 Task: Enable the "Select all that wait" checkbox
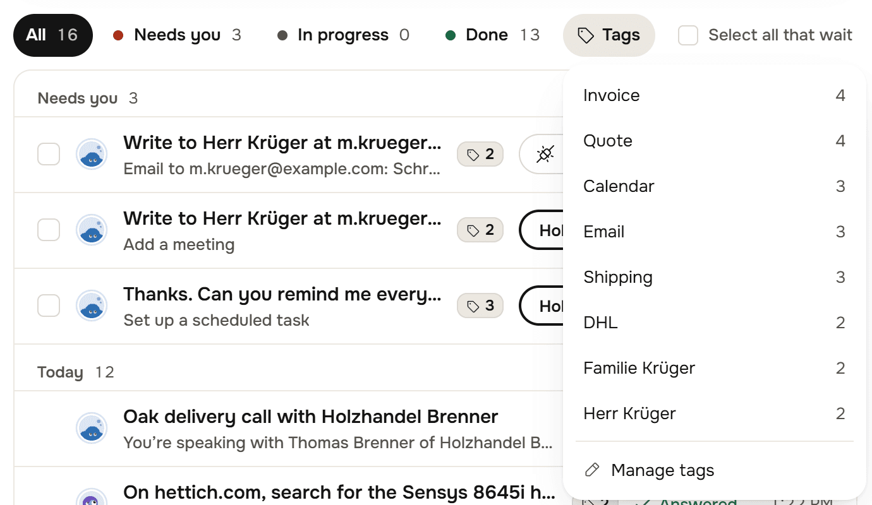click(x=688, y=35)
